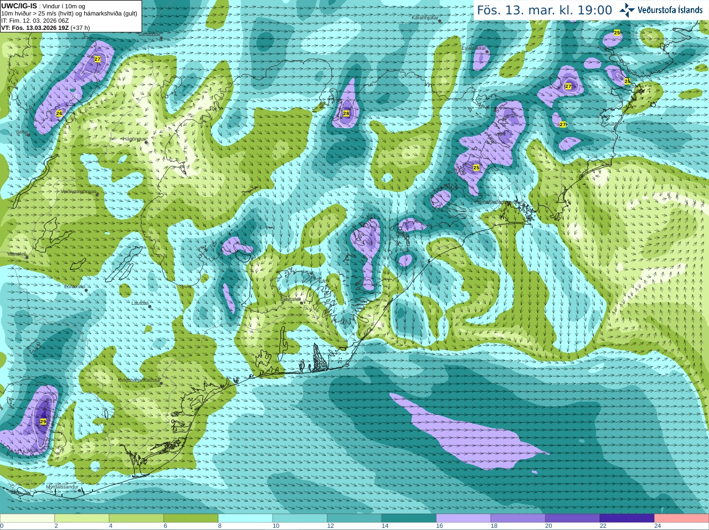709x530 pixels.
Task: Select the 14–16 m/s dark teal legend swatch
Action: 409,518
